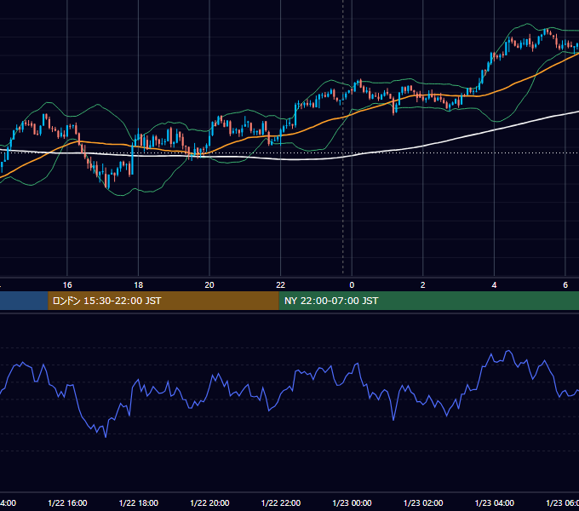The image size is (579, 511).
Task: Click the 18 hour label on price chart axis
Action: (x=139, y=284)
